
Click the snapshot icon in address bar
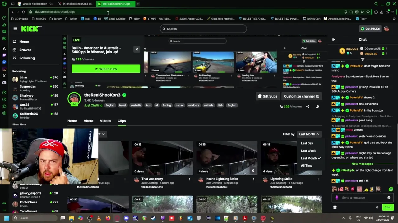click(351, 12)
